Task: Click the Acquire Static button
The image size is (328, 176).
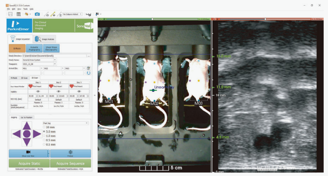Action: [29, 164]
